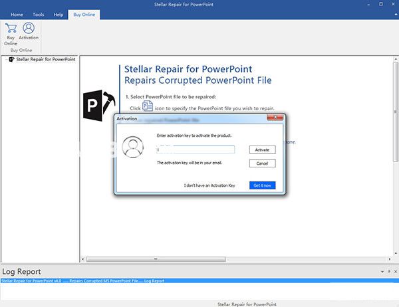Click the activation key input field

[196, 150]
